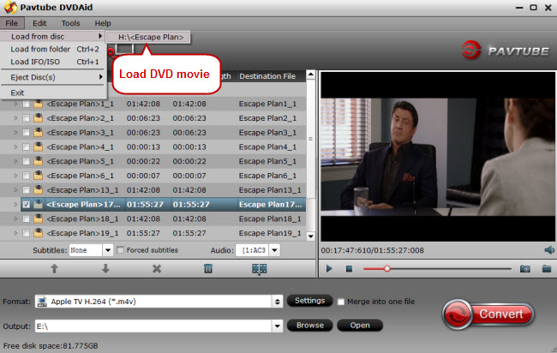Click the split/merge video icon
Screen dimensions: 557x353
coord(260,269)
